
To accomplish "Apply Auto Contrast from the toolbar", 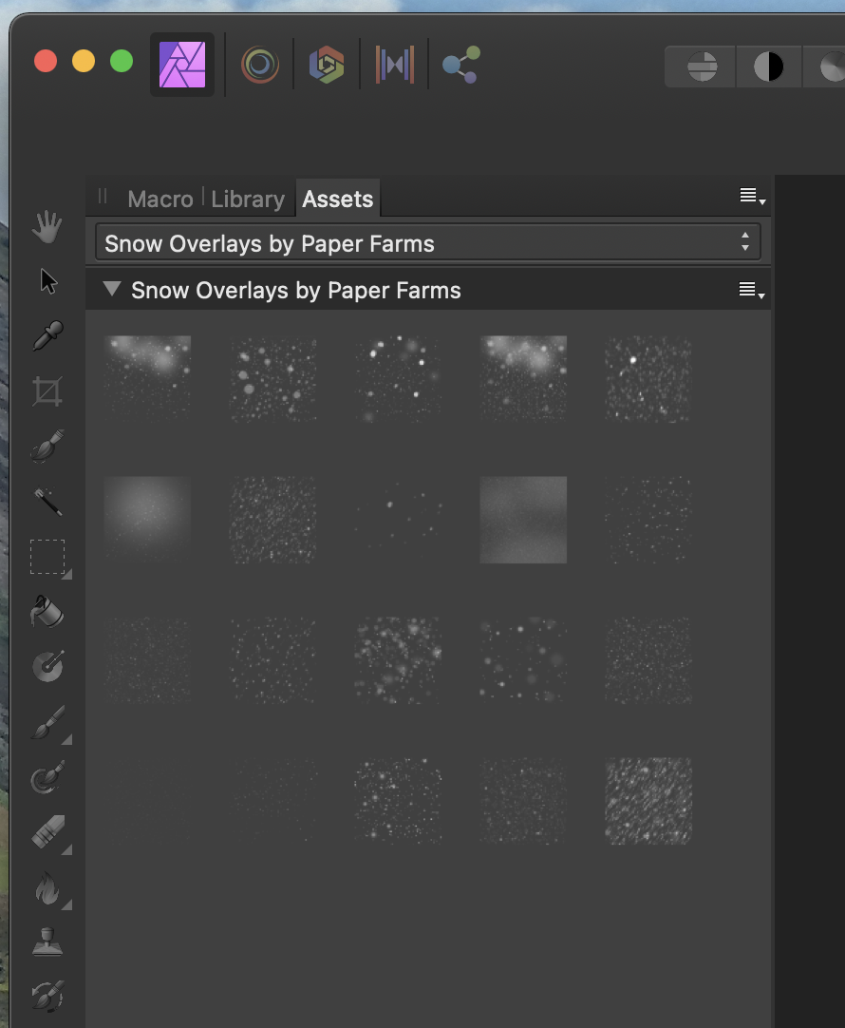I will click(768, 67).
